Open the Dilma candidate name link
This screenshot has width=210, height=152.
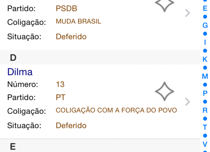click(20, 72)
